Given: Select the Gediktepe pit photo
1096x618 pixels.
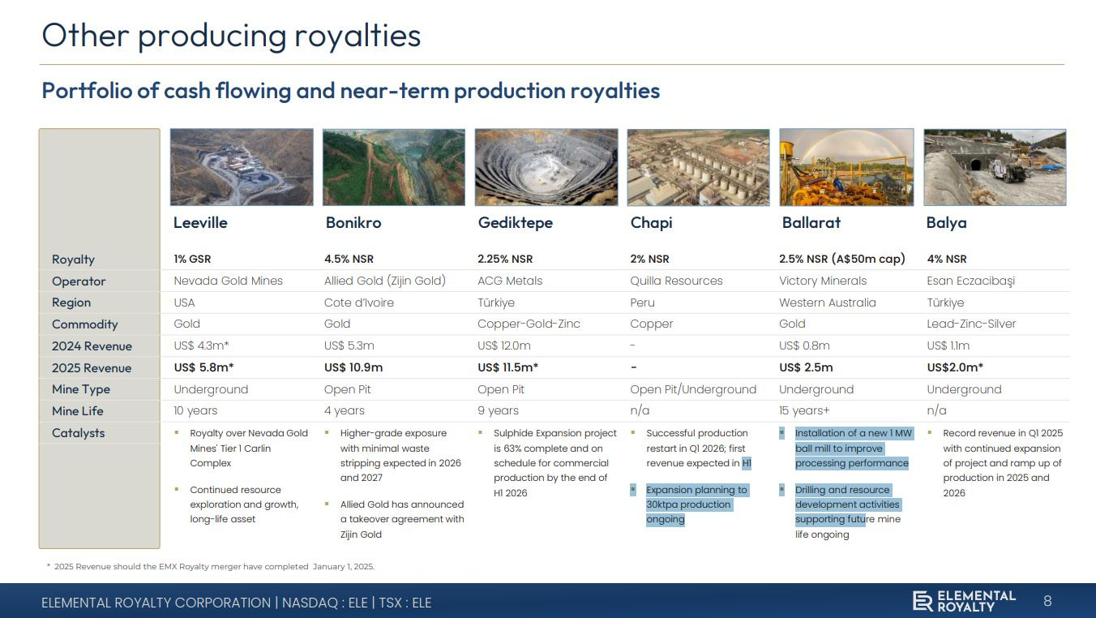Looking at the screenshot, I should 546,167.
